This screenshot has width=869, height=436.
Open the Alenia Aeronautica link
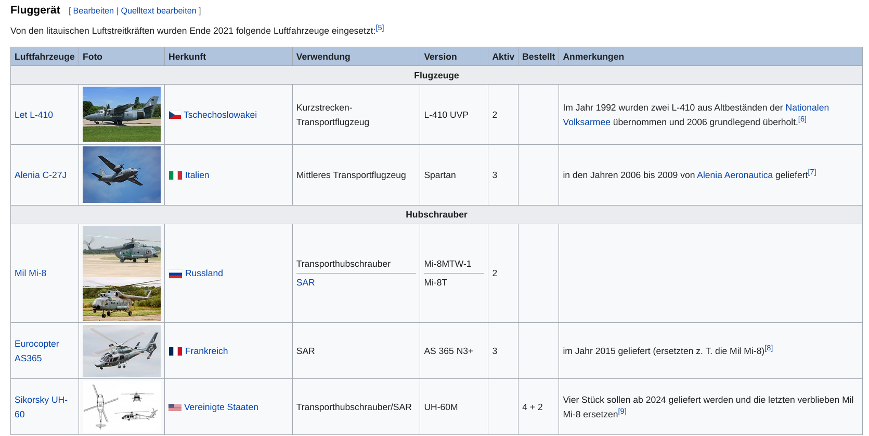pyautogui.click(x=734, y=175)
